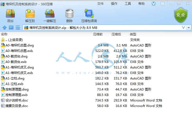The height and width of the screenshot is (123, 192).
Task: Open the 工具 menu
Action: pyautogui.click(x=128, y=4)
